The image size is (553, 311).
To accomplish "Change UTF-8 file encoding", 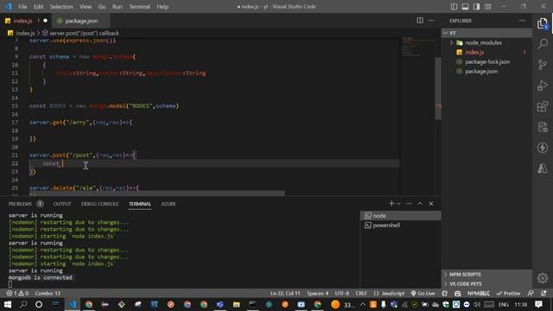I will coord(342,294).
